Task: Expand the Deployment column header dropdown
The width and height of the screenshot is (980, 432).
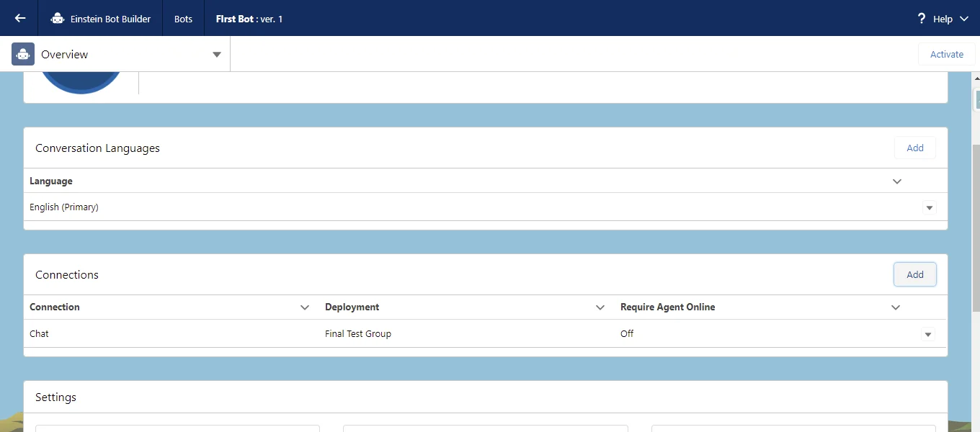Action: coord(600,307)
